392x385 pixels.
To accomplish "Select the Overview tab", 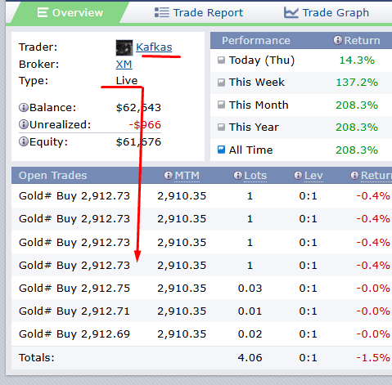I will 70,12.
